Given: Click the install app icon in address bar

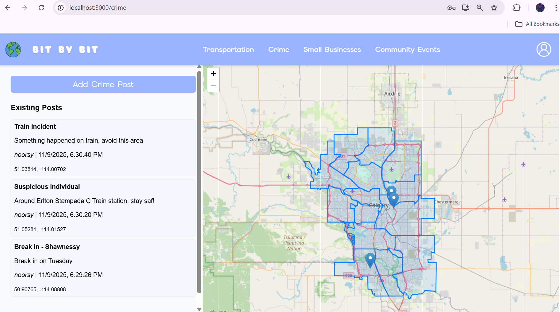Looking at the screenshot, I should pos(466,8).
